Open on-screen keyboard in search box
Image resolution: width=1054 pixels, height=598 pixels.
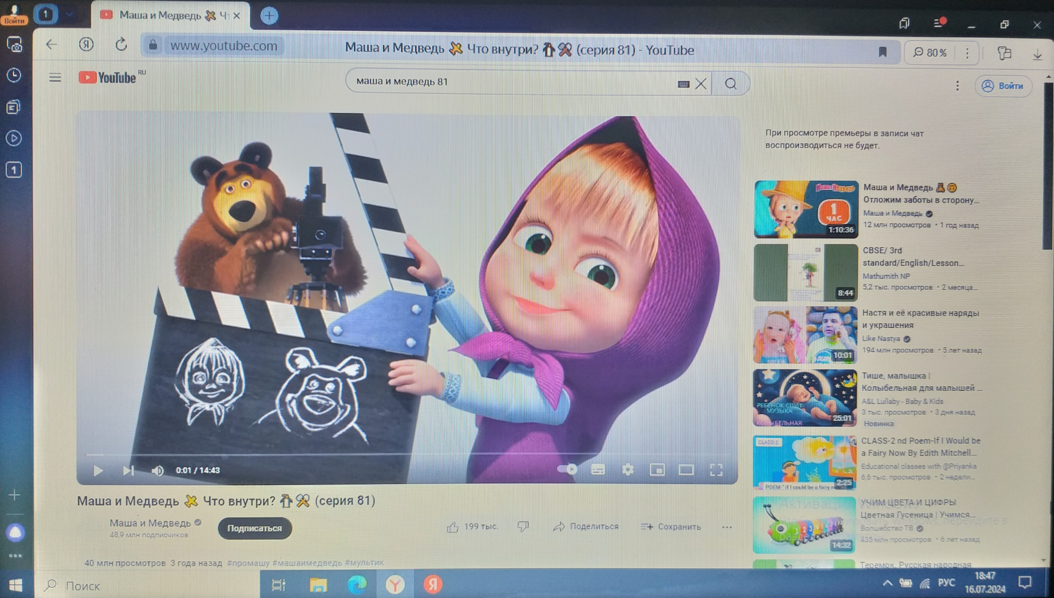coord(683,84)
